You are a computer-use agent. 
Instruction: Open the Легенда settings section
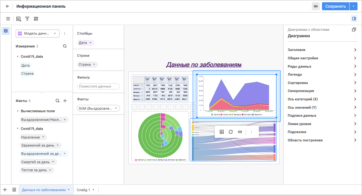click(322, 74)
